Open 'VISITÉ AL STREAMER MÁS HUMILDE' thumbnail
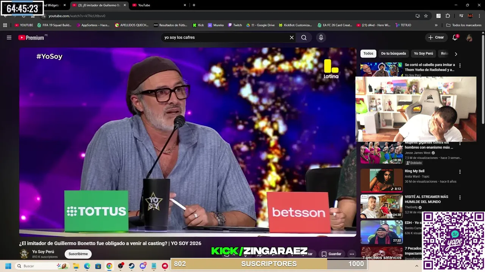Screen dimensions: 485x272 [x=381, y=206]
